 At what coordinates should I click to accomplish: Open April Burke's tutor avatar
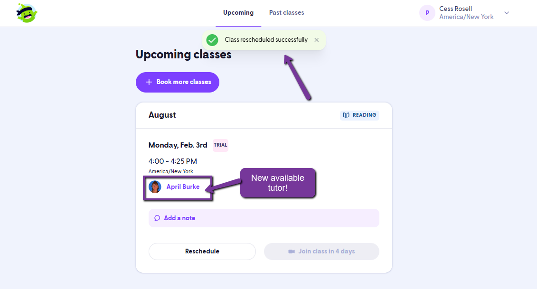click(x=155, y=187)
